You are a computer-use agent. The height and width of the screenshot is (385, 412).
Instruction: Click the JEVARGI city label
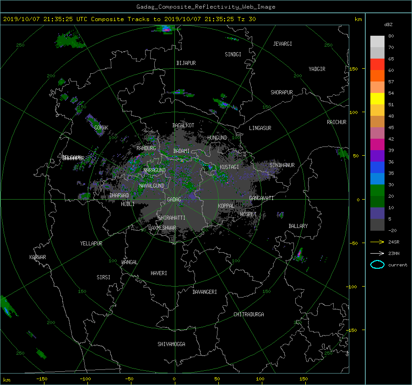pos(282,44)
